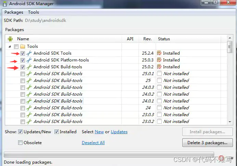The height and width of the screenshot is (166, 237).
Task: Uncheck Android SDK Tools checkbox
Action: (23, 53)
